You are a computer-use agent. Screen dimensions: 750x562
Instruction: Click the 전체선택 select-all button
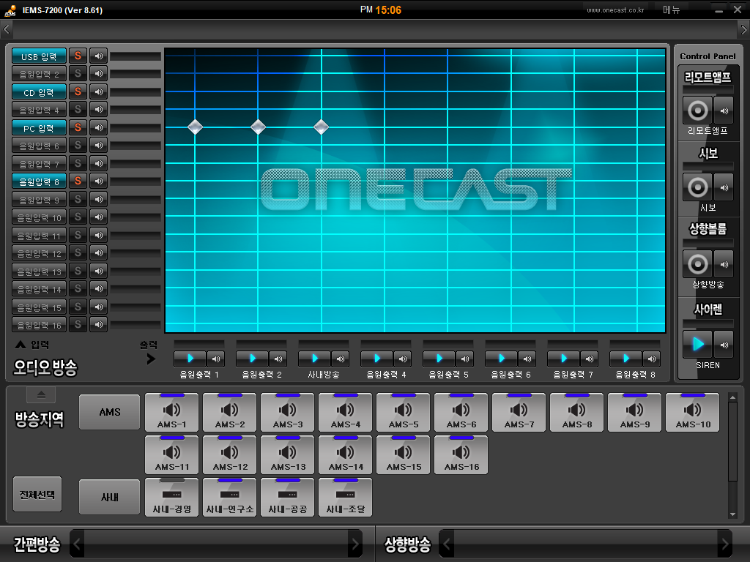pyautogui.click(x=37, y=494)
